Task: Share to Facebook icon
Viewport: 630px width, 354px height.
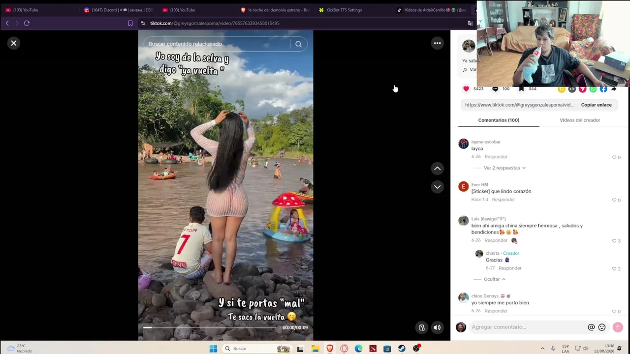Action: [603, 89]
